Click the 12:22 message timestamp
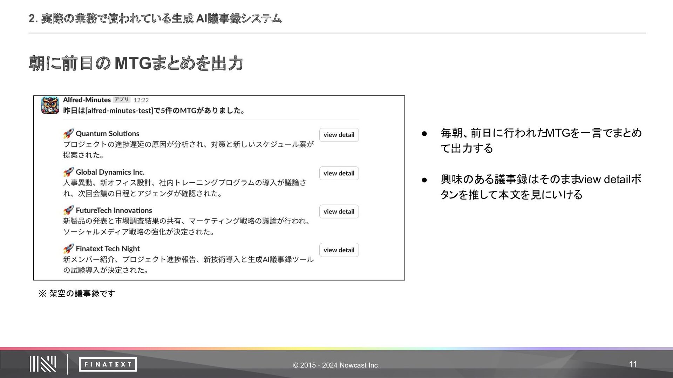 (x=141, y=100)
